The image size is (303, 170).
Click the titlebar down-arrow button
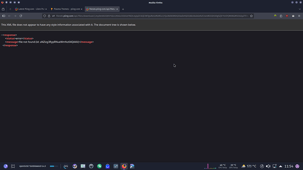(x=11, y=3)
